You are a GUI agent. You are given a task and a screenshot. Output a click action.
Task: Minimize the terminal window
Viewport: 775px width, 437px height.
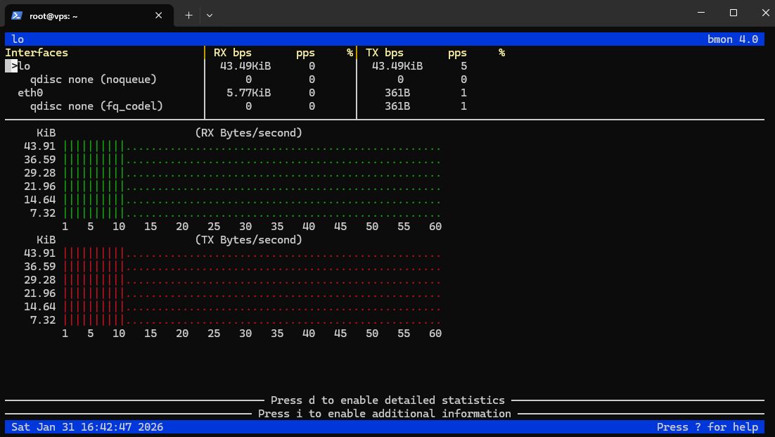click(x=701, y=13)
